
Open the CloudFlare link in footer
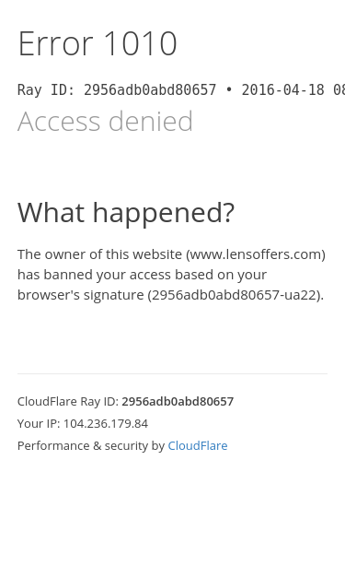[x=198, y=445]
